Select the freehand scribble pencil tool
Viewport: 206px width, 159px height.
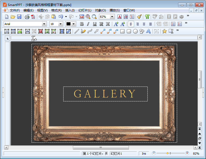83,31
